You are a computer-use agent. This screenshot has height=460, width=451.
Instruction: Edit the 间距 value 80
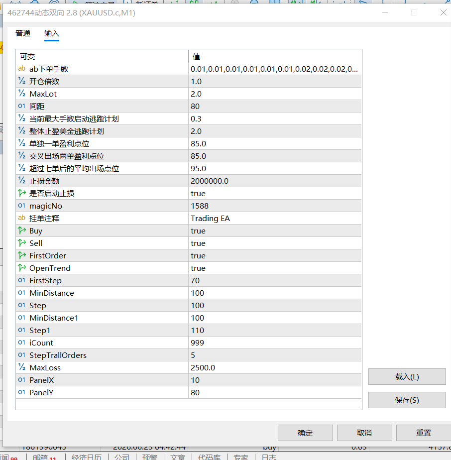pyautogui.click(x=275, y=106)
